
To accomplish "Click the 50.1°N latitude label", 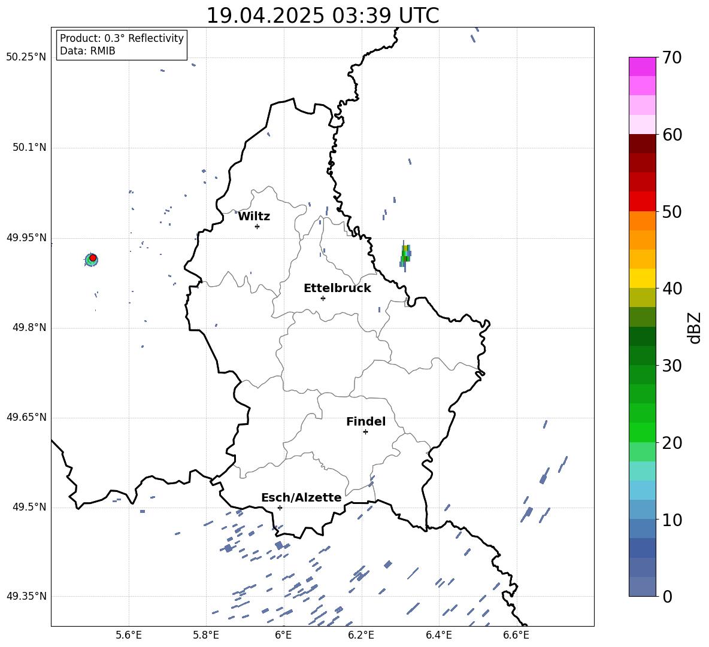I will [x=29, y=147].
